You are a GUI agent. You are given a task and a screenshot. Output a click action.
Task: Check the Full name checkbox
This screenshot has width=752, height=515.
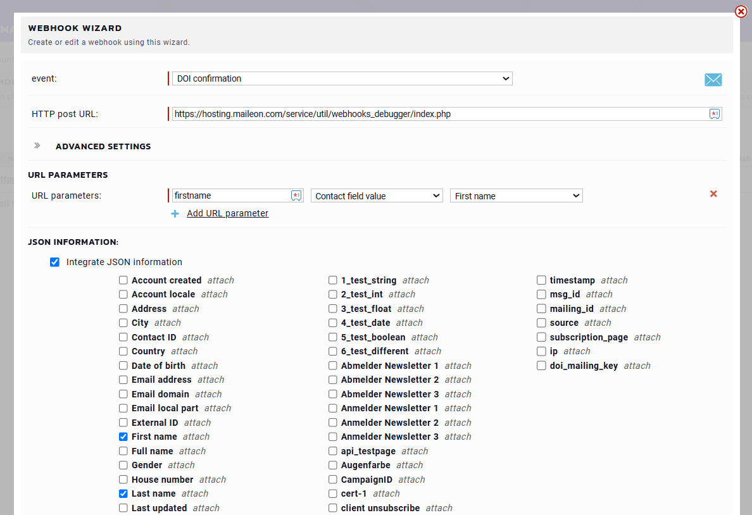[123, 451]
